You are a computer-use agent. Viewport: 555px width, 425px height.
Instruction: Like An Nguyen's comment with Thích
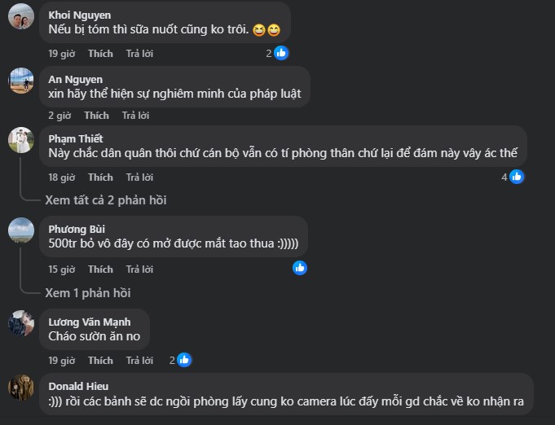click(x=96, y=116)
